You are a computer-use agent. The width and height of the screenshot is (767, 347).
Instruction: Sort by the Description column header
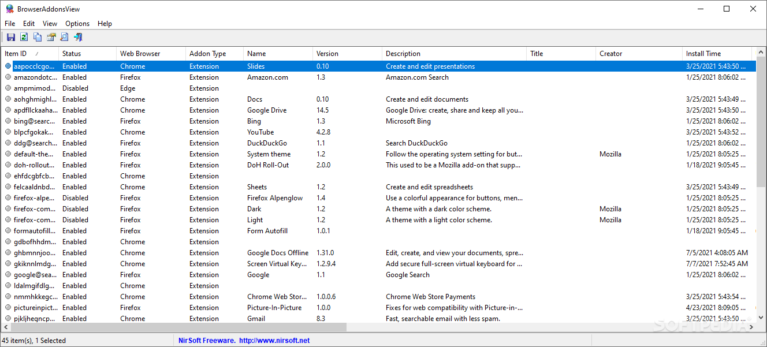click(454, 54)
